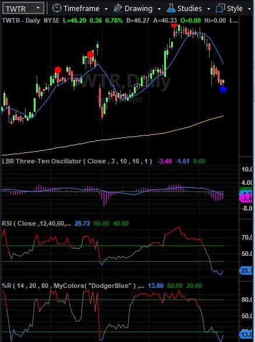Viewport: 255px width, 342px height.
Task: Expand the Style dropdown arrow
Action: (x=249, y=9)
